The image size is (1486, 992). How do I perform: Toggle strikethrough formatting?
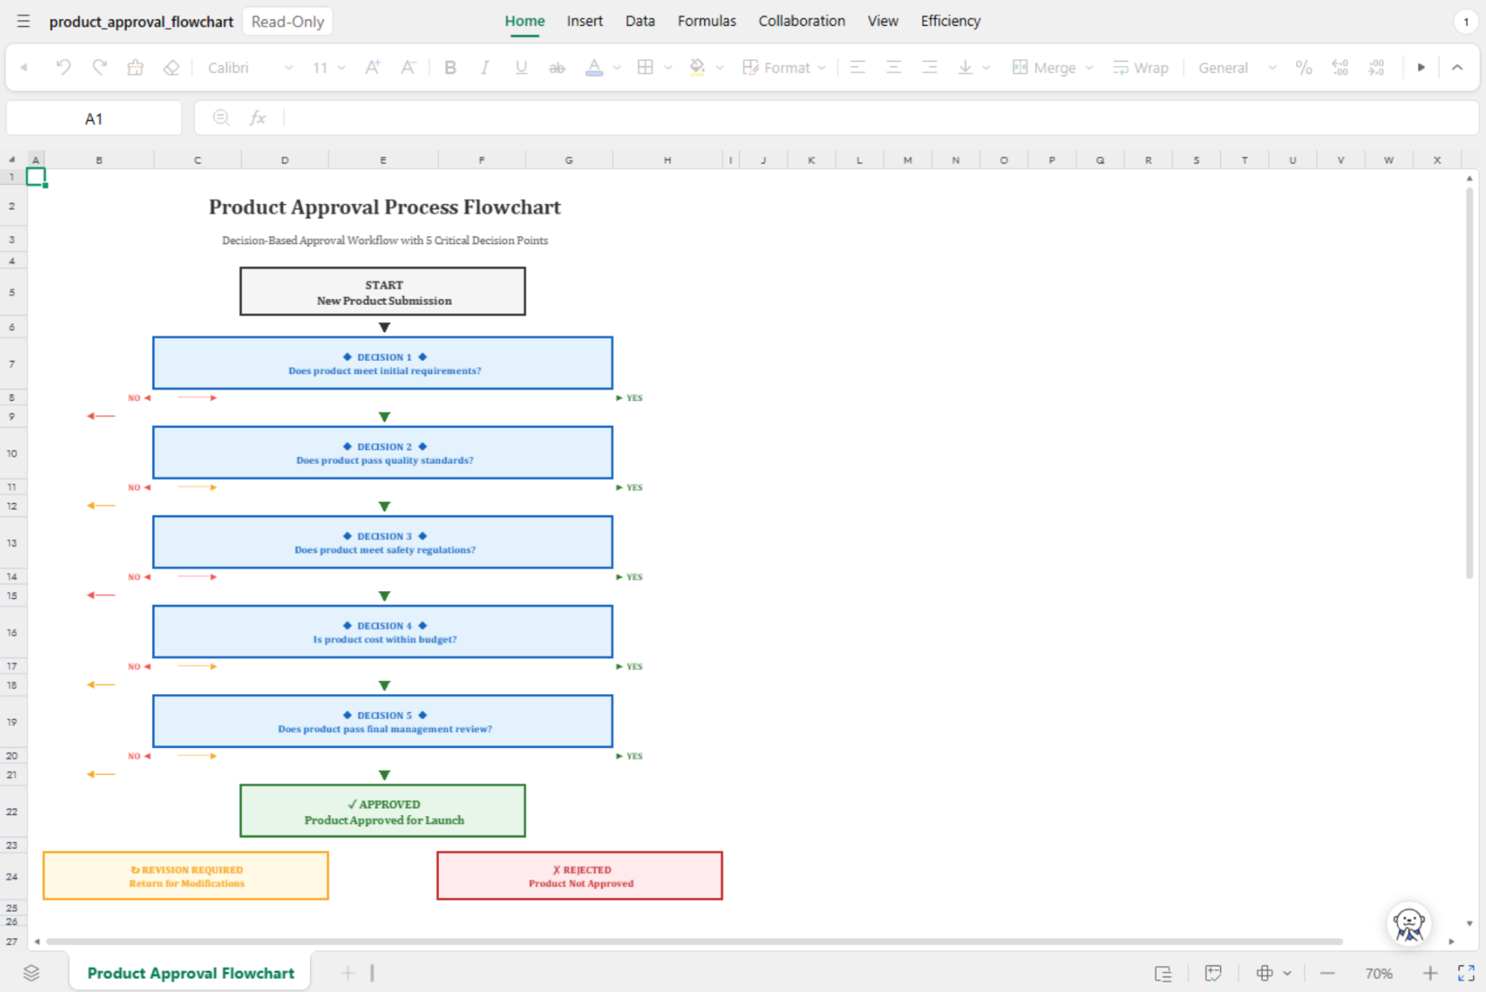pyautogui.click(x=557, y=68)
